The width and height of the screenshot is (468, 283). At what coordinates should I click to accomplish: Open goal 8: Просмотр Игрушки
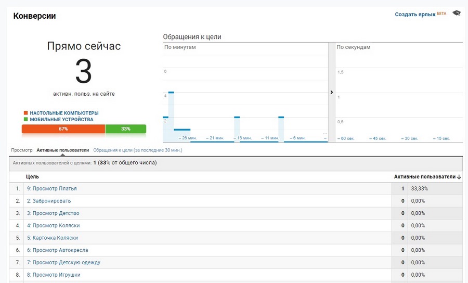[54, 275]
